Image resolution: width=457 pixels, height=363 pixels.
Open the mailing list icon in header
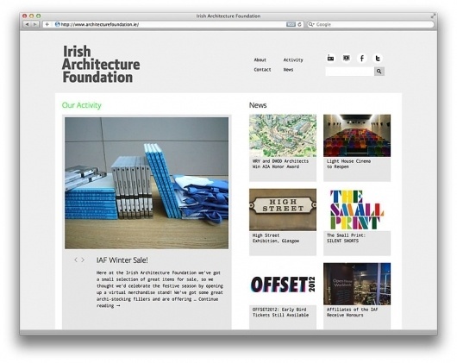[x=330, y=58]
